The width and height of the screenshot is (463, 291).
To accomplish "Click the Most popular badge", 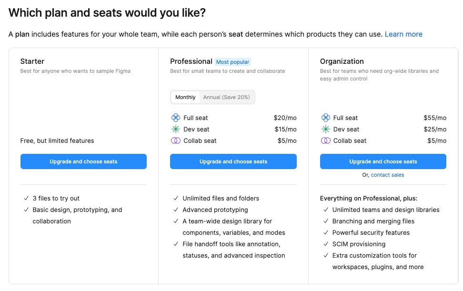I will point(233,62).
